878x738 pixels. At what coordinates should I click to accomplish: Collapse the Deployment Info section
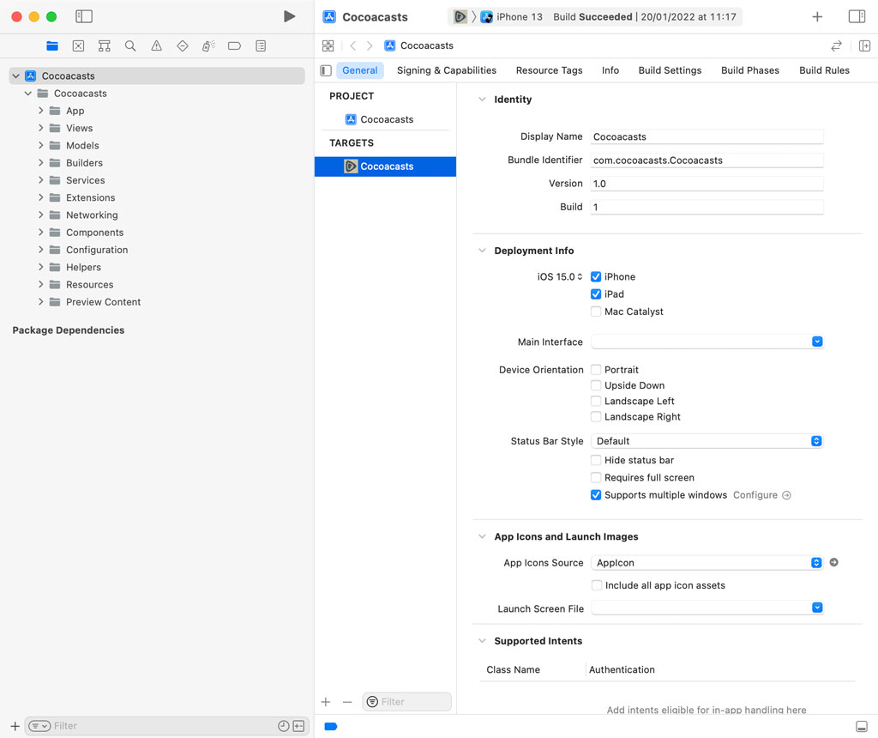tap(482, 251)
